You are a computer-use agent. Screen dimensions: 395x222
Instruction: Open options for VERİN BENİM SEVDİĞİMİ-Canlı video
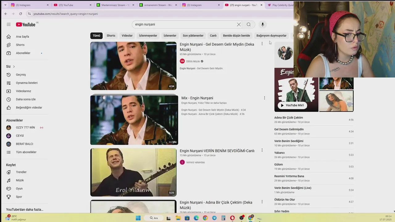click(262, 150)
